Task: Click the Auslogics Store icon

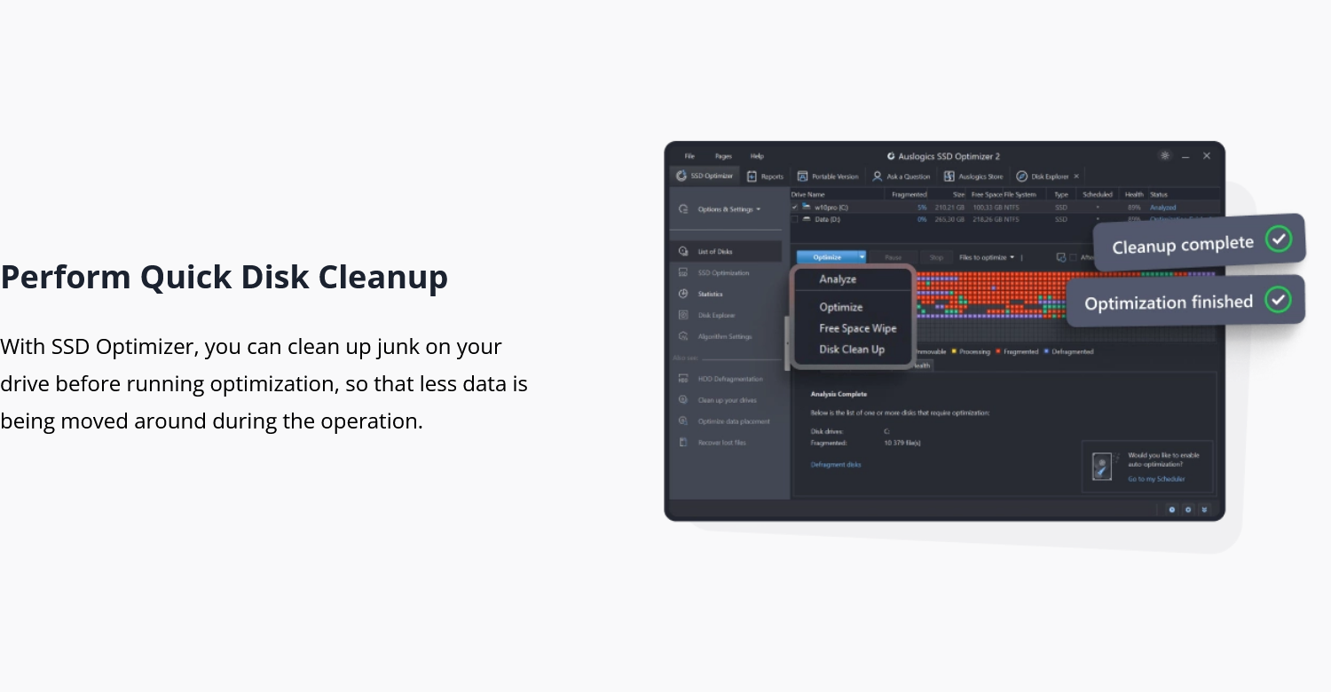Action: coord(949,177)
